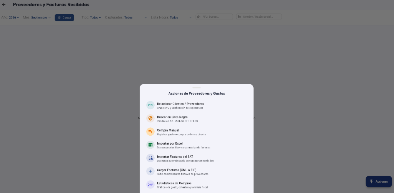Open the Lista Negra filter dropdown

181,18
